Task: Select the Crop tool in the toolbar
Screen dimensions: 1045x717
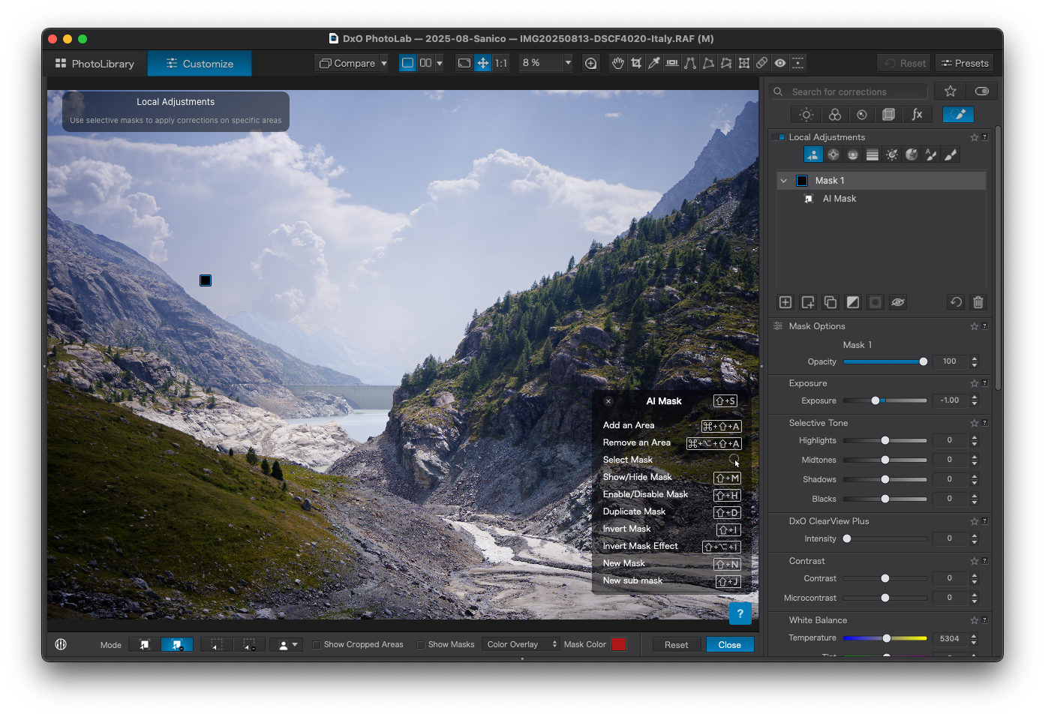Action: click(636, 63)
